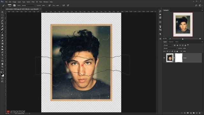Toggle type layer filter
Screen dimensions: 204x115
(x=180, y=45)
